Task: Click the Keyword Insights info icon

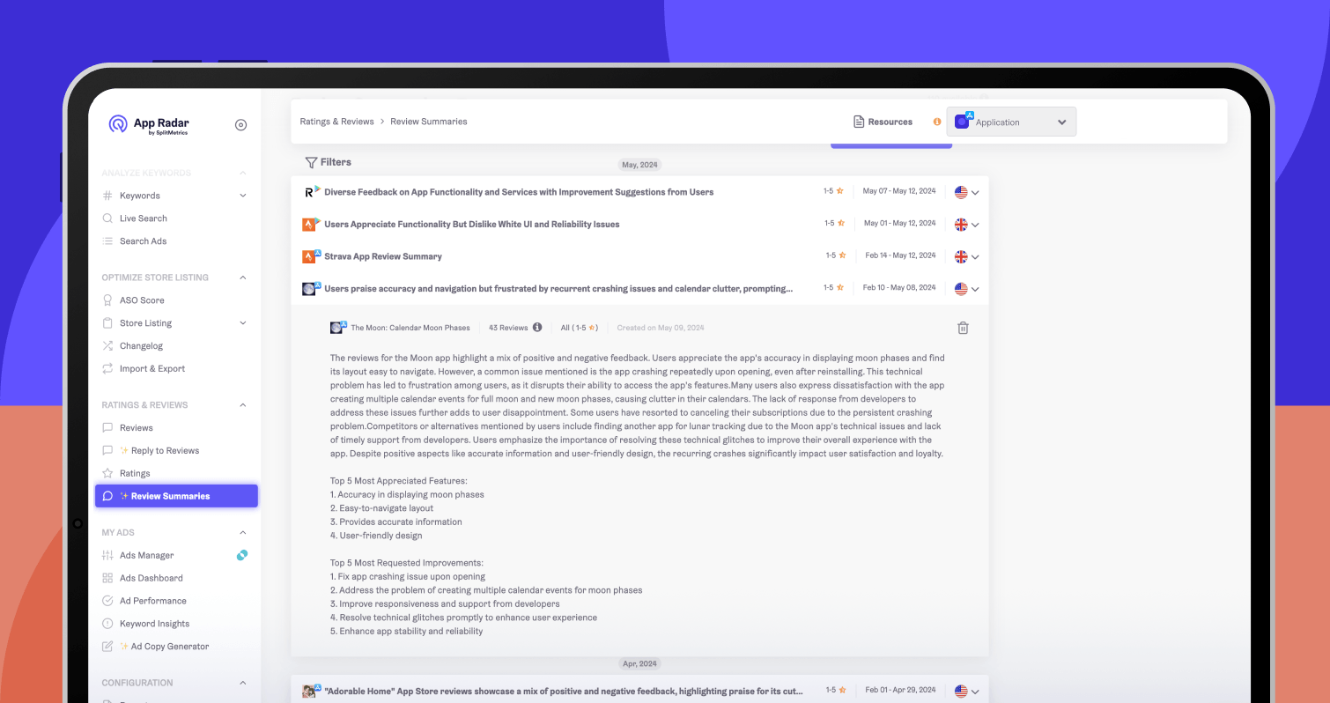Action: click(107, 625)
